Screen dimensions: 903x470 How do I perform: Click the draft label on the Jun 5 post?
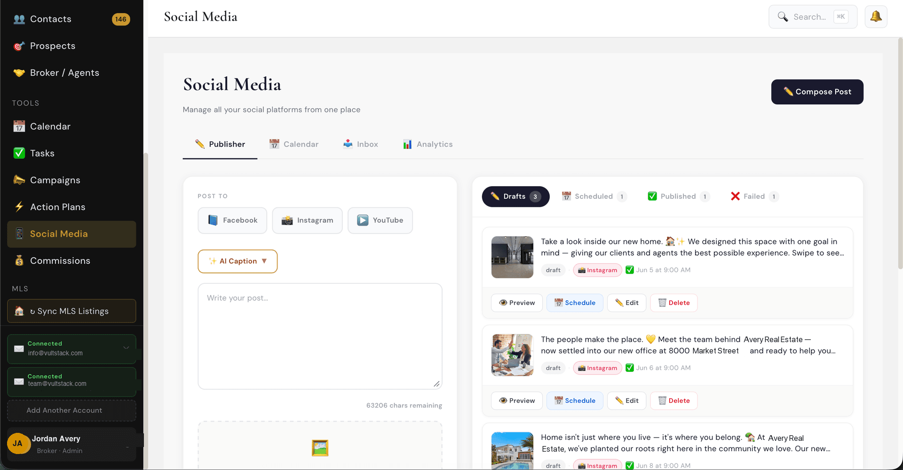(553, 270)
